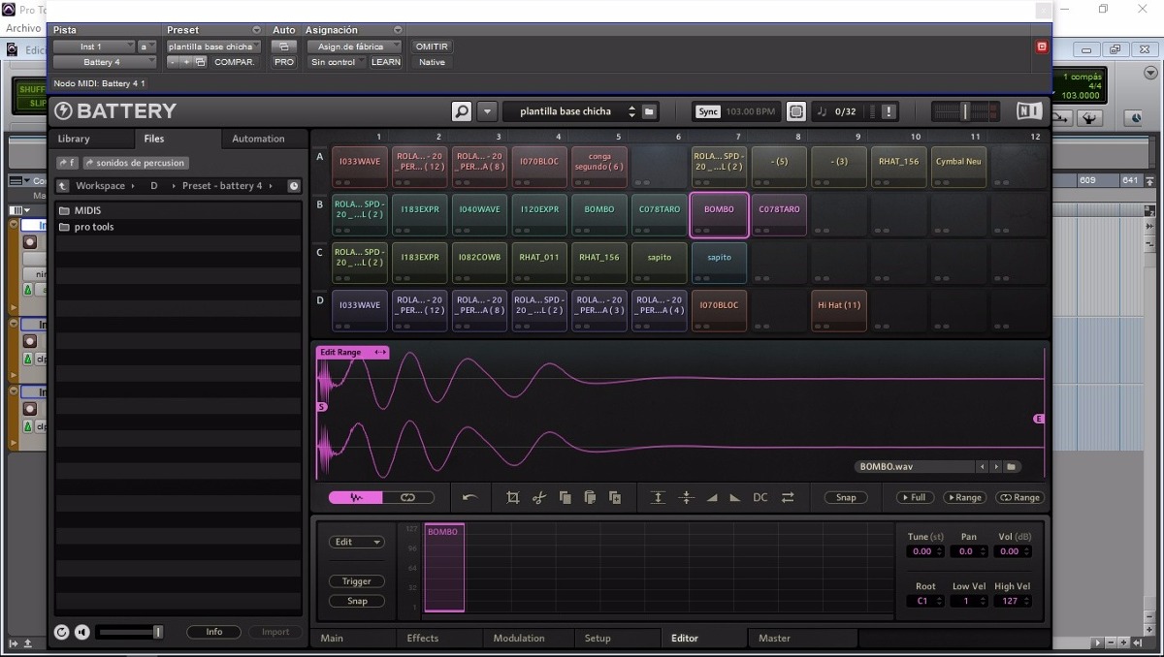The image size is (1164, 657).
Task: Open the Inst 1 track selector
Action: [x=94, y=47]
